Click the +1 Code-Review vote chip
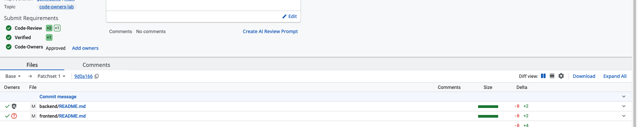Viewport: 637px width, 127px height. [57, 28]
